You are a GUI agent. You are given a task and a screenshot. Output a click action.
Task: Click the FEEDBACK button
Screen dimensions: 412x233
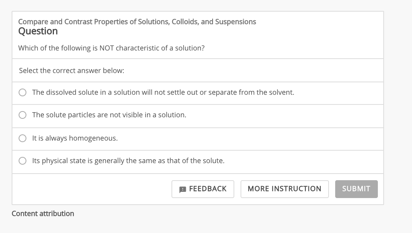point(203,189)
